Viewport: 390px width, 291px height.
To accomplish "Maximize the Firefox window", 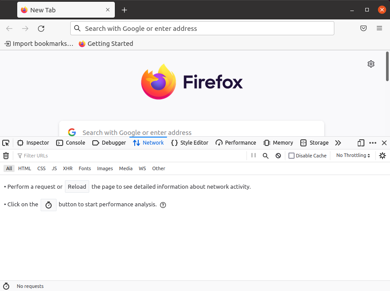I will click(367, 10).
